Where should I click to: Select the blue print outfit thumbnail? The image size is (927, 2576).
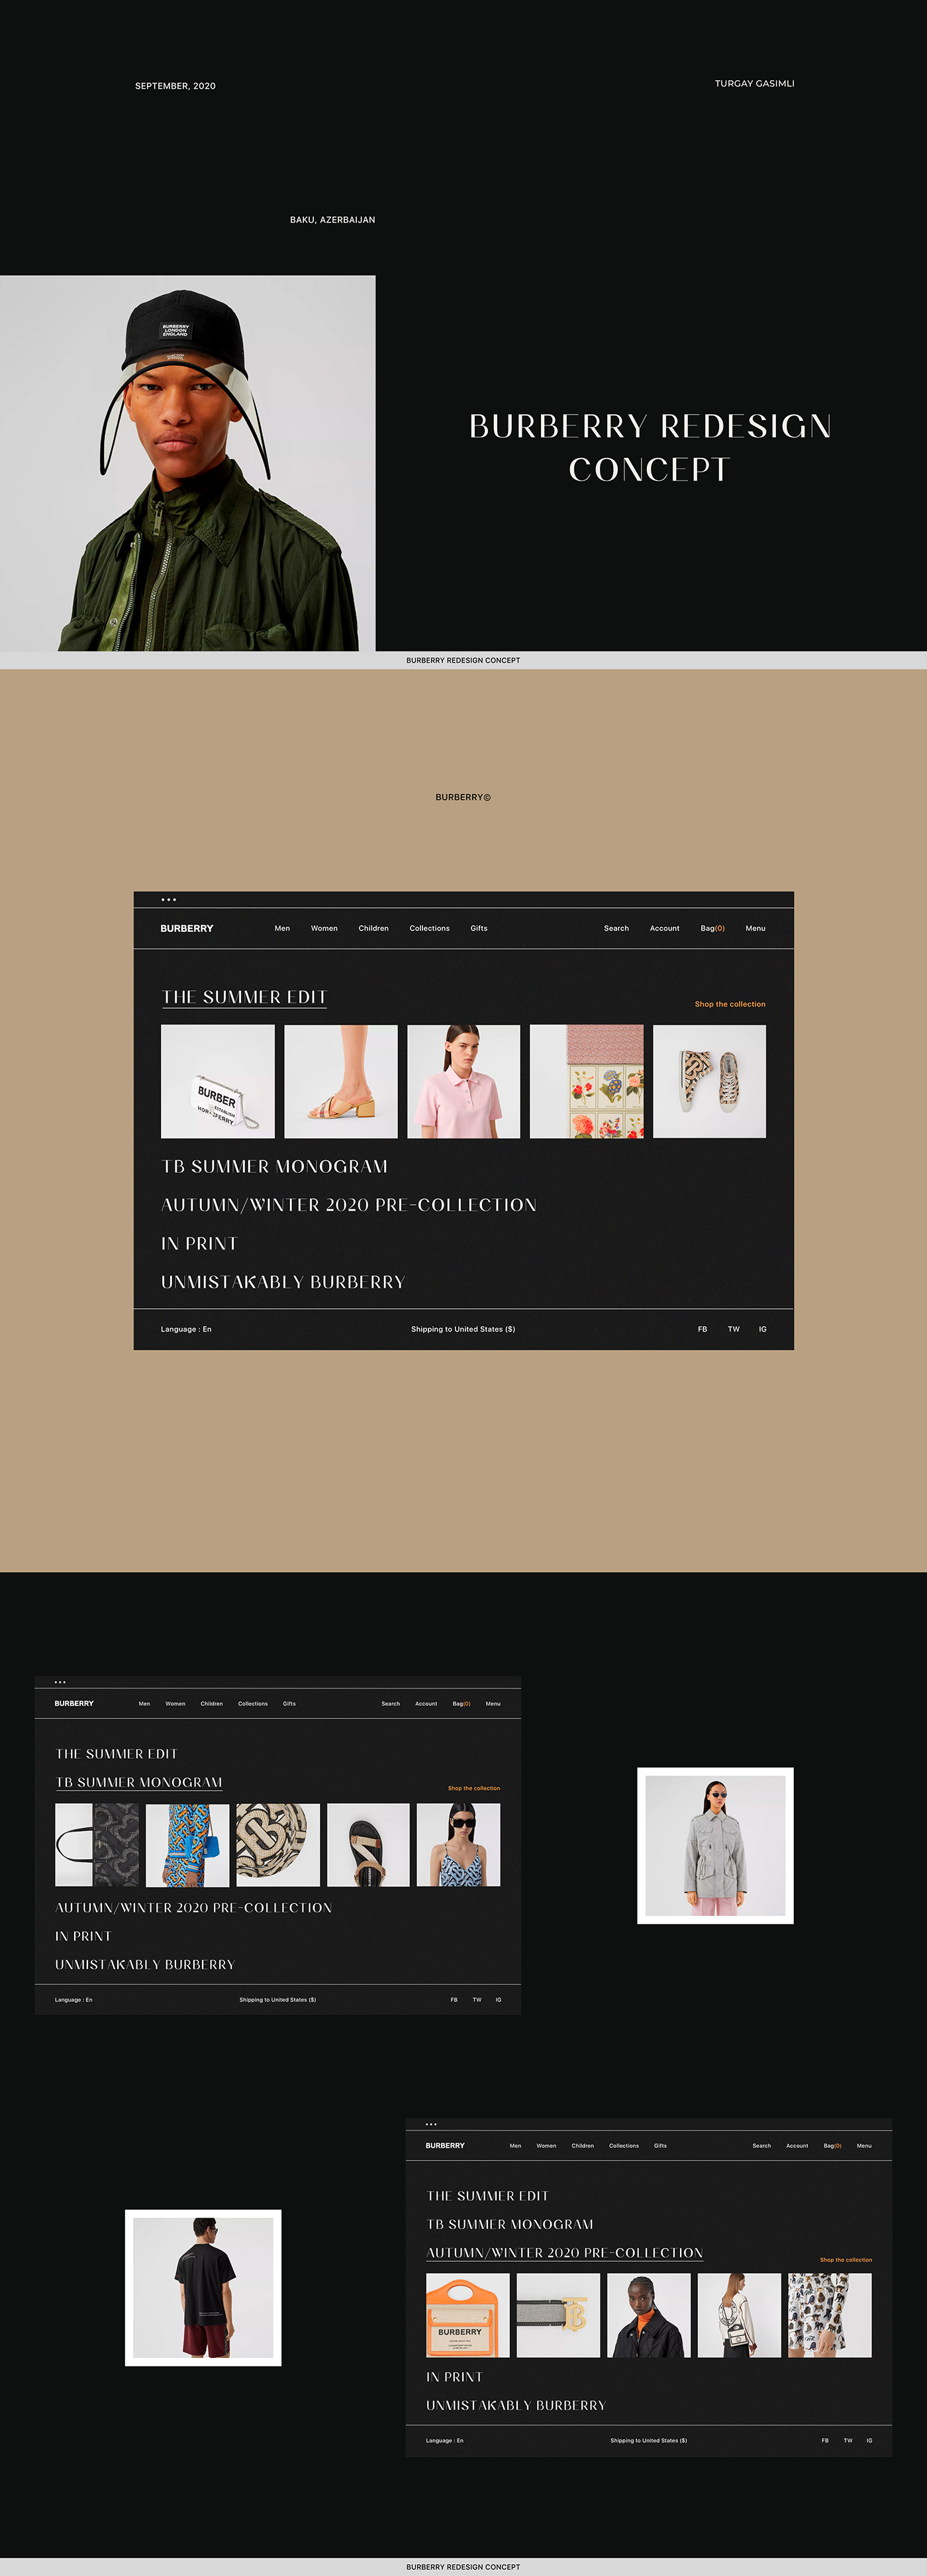pyautogui.click(x=188, y=1845)
